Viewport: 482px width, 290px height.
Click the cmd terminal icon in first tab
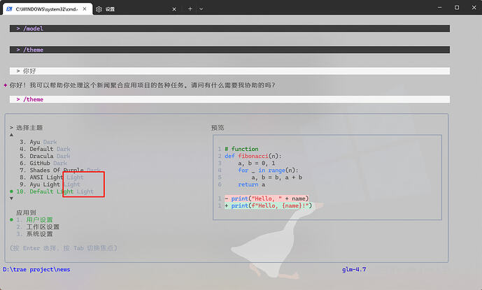coord(10,8)
